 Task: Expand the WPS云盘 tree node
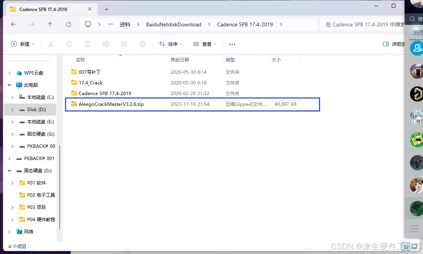[x=10, y=73]
